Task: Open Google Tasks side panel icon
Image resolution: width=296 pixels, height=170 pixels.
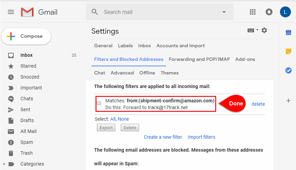Action: (x=288, y=70)
